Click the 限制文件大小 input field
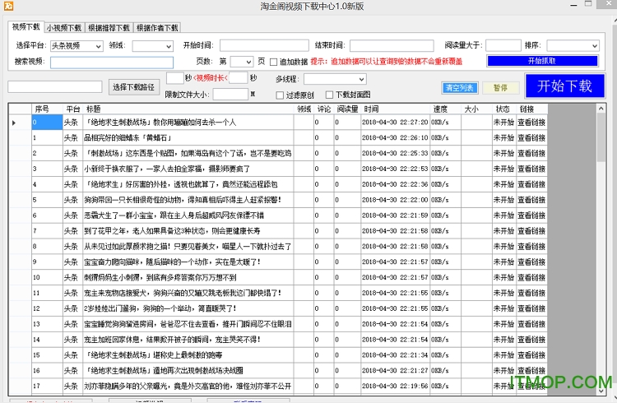This screenshot has width=617, height=403. 230,95
